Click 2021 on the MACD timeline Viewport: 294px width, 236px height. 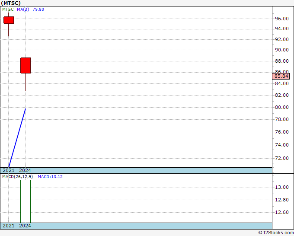coord(9,226)
